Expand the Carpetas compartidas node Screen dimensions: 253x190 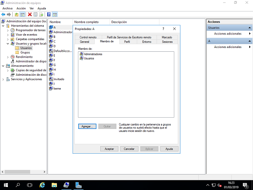(x=8, y=39)
